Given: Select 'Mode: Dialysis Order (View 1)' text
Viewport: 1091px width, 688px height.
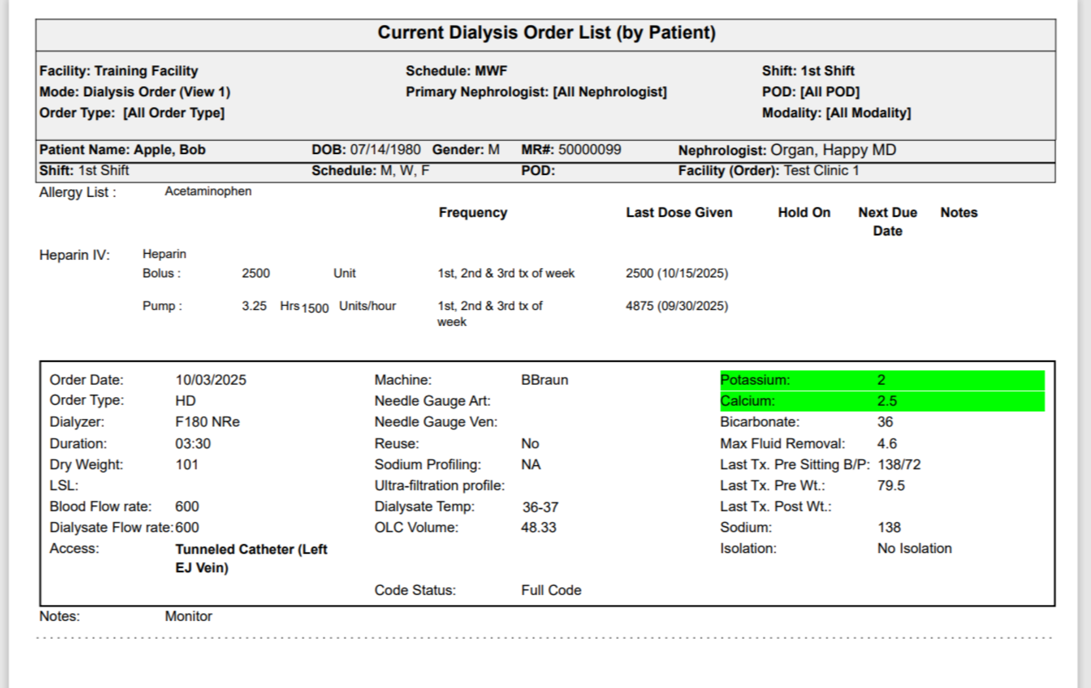Looking at the screenshot, I should tap(135, 92).
